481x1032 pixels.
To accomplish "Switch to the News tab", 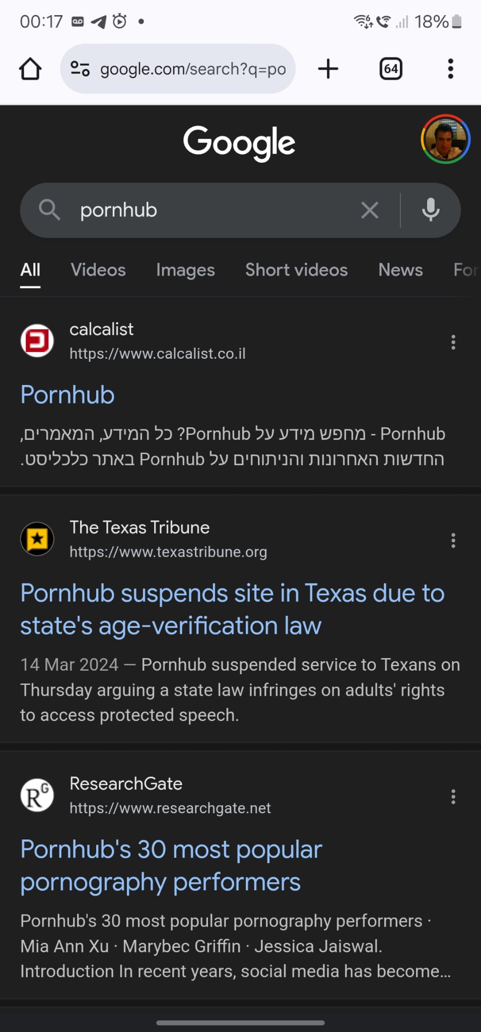I will click(400, 270).
